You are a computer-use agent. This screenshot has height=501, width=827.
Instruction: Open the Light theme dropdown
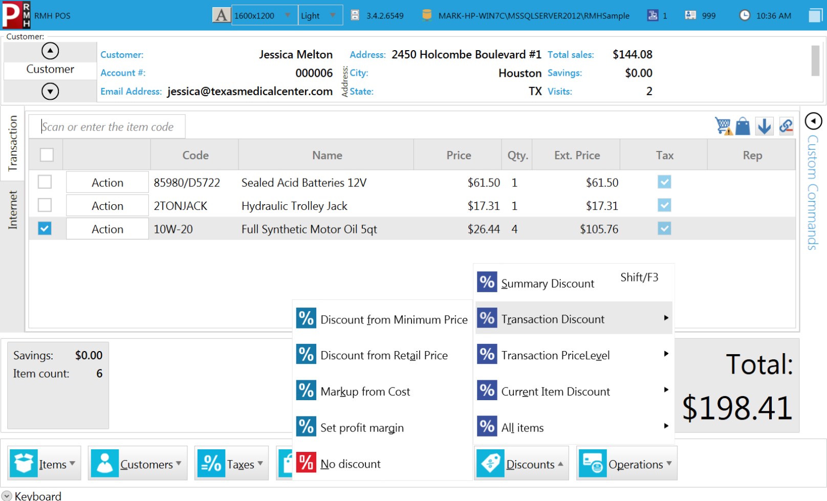point(320,15)
